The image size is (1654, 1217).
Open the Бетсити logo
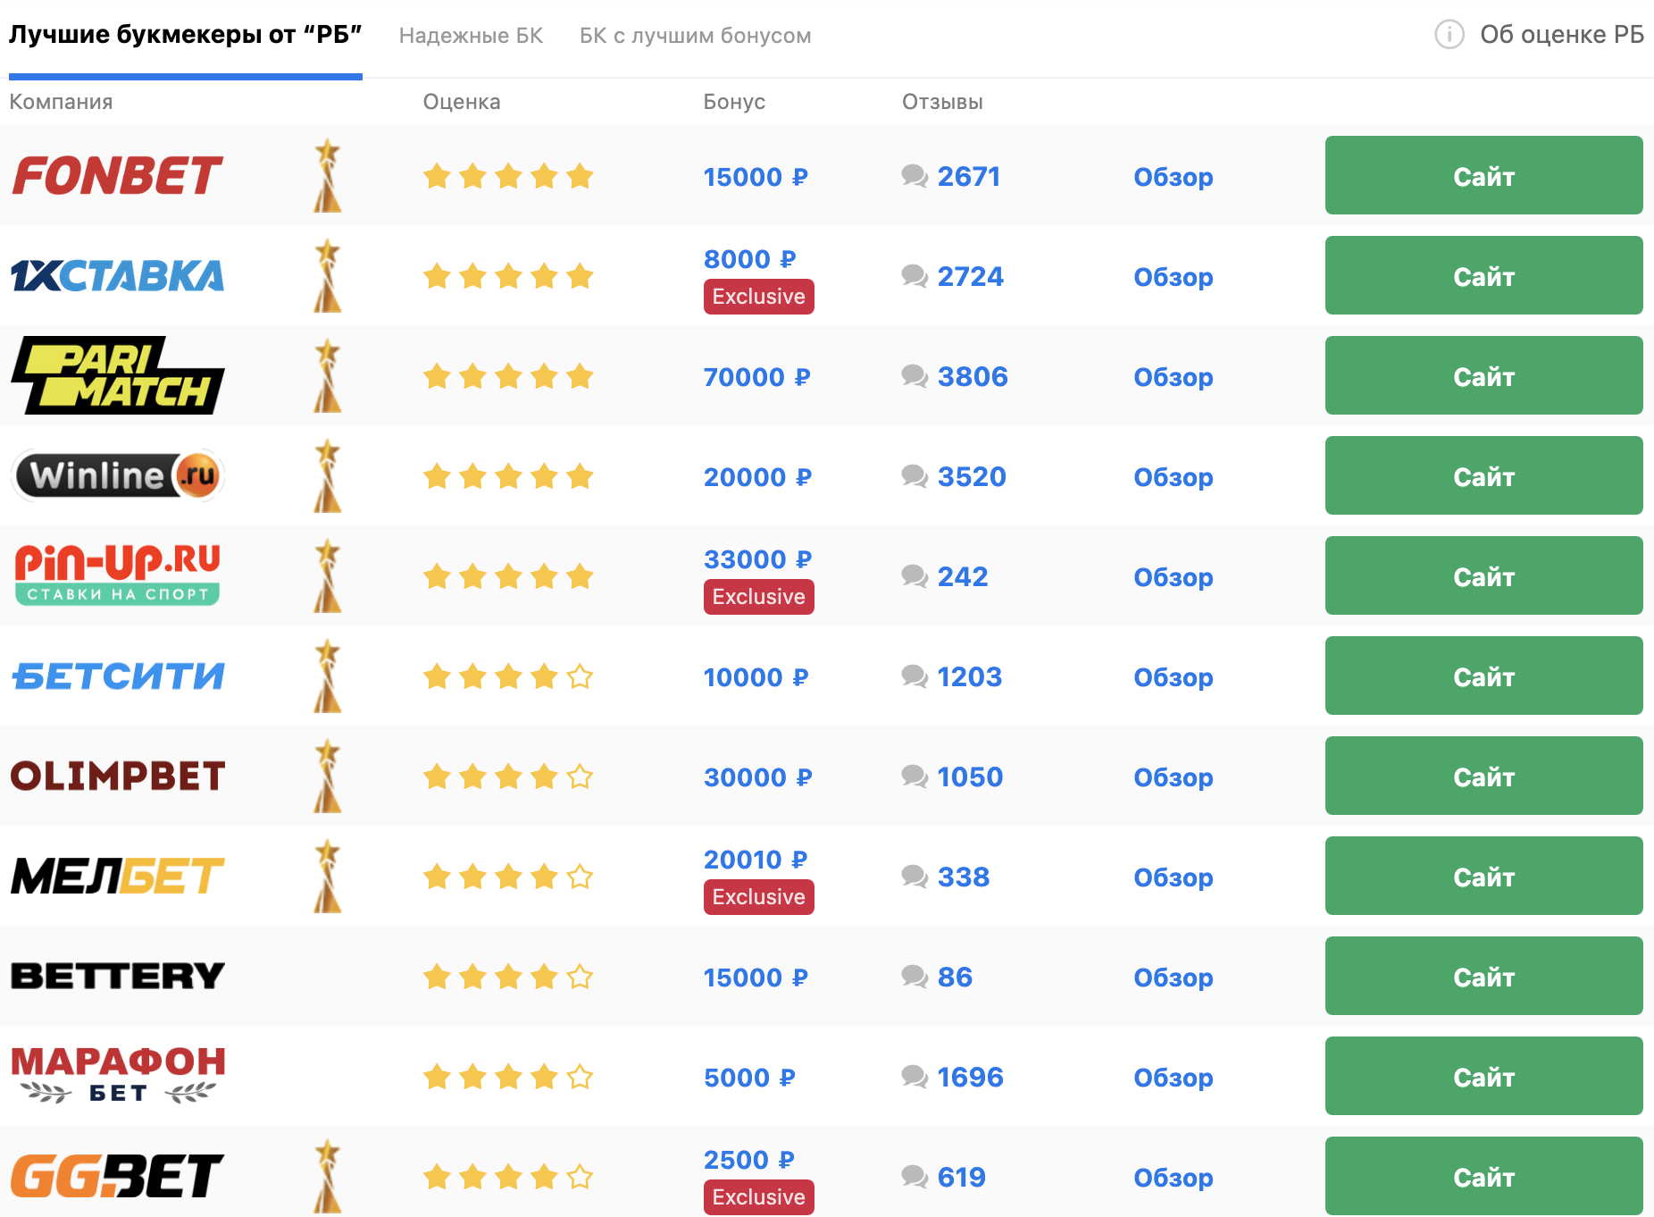click(x=117, y=676)
